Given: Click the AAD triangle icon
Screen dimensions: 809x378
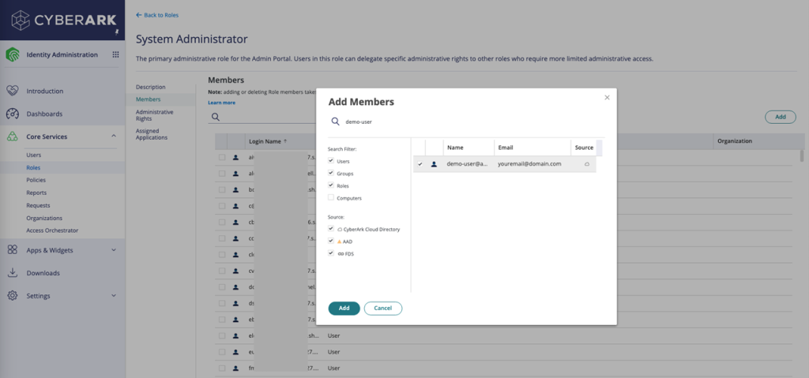Looking at the screenshot, I should coord(340,241).
